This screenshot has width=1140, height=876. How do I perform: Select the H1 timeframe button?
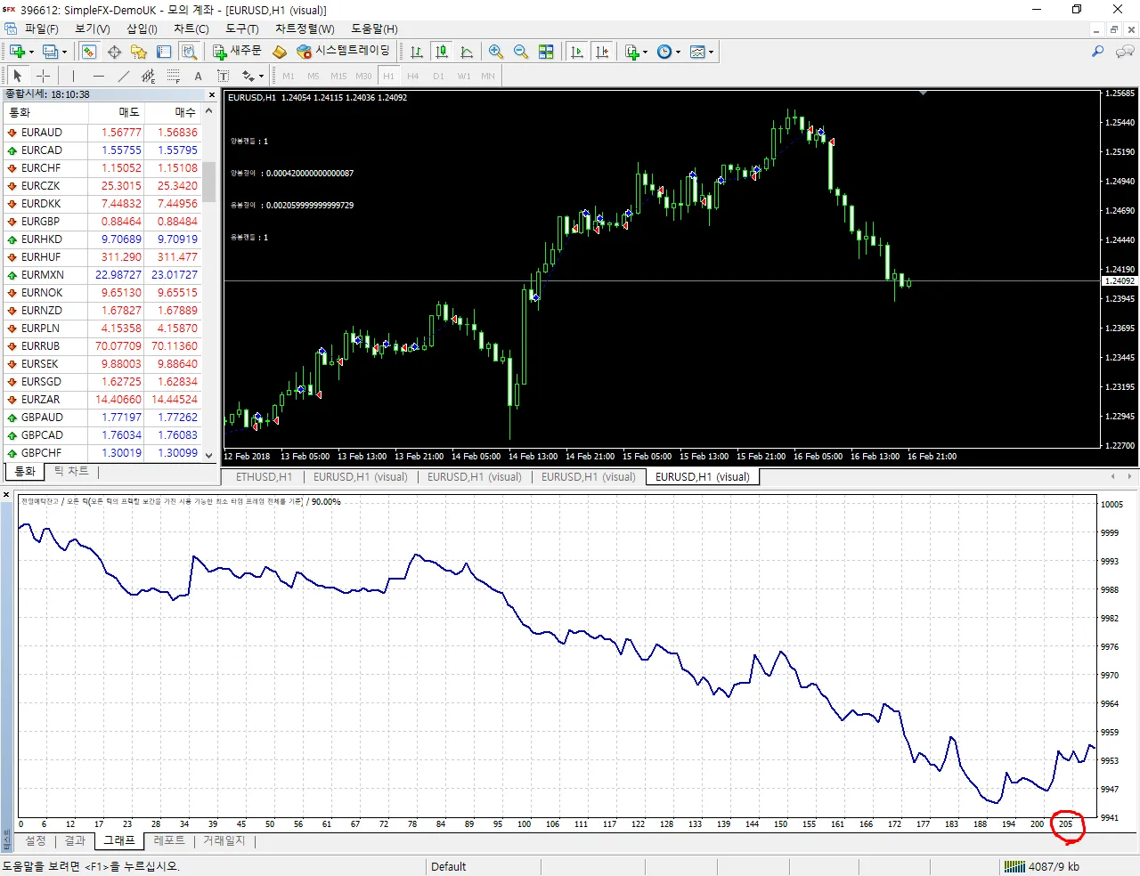(388, 76)
